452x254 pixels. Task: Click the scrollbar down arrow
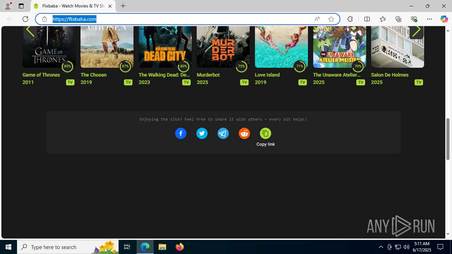coord(448,234)
